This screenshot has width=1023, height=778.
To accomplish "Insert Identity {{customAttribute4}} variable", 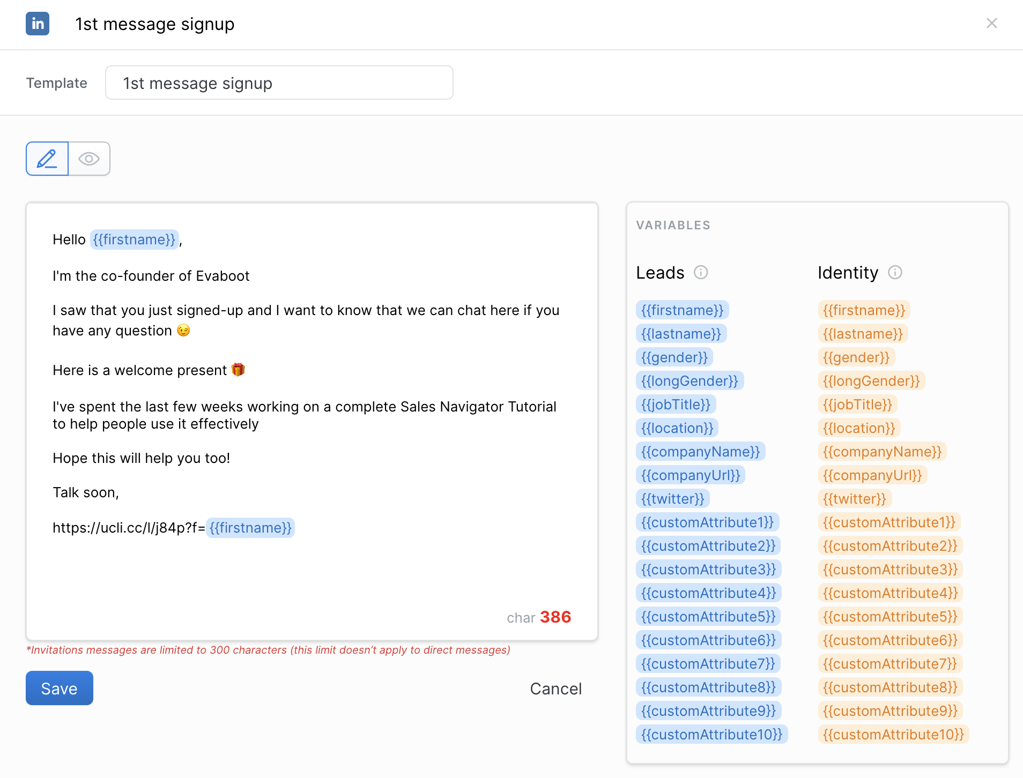I will tap(891, 593).
